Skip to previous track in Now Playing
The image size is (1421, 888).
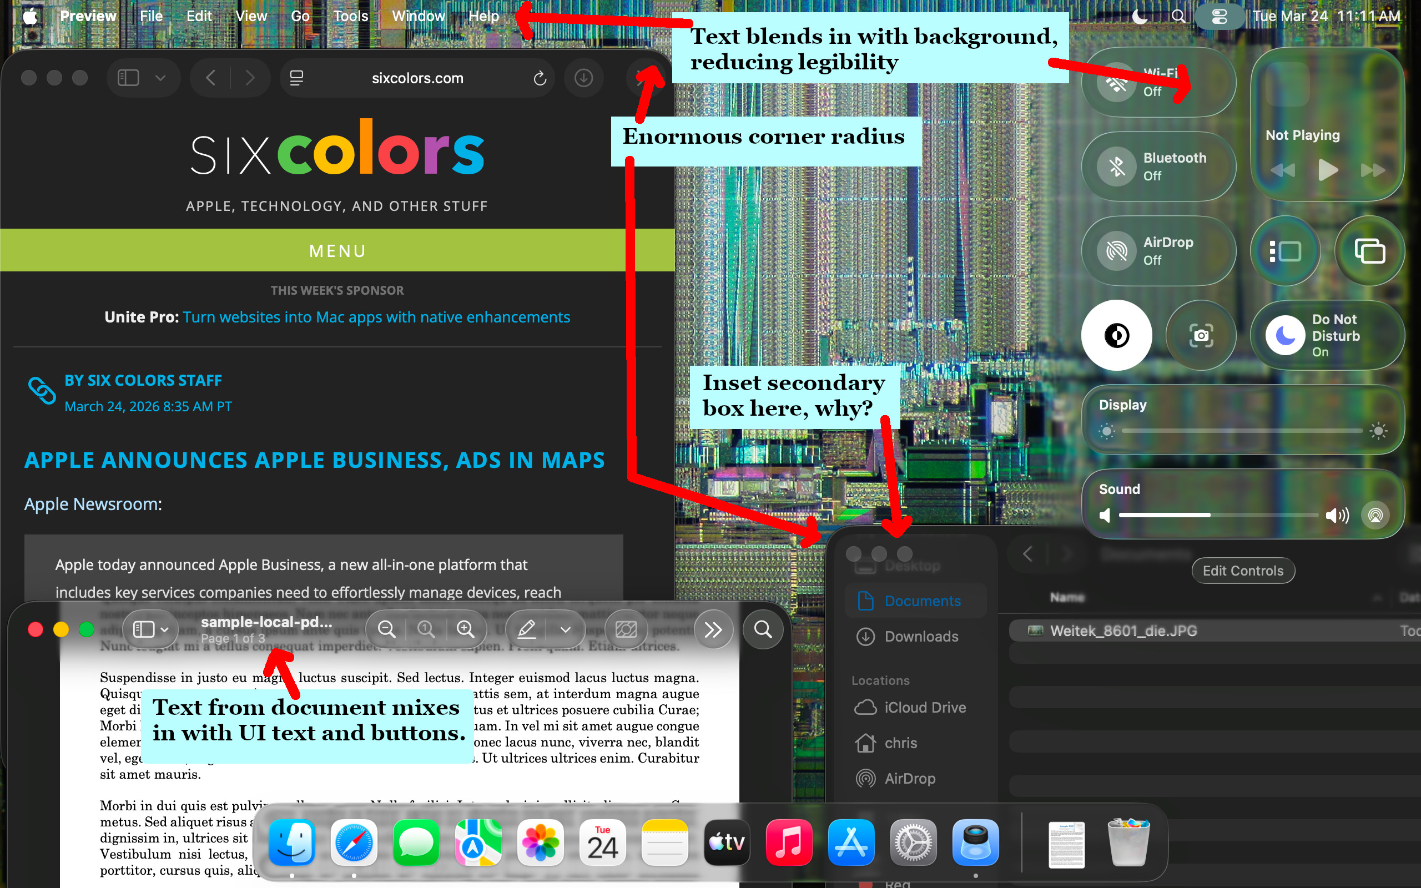[1283, 170]
